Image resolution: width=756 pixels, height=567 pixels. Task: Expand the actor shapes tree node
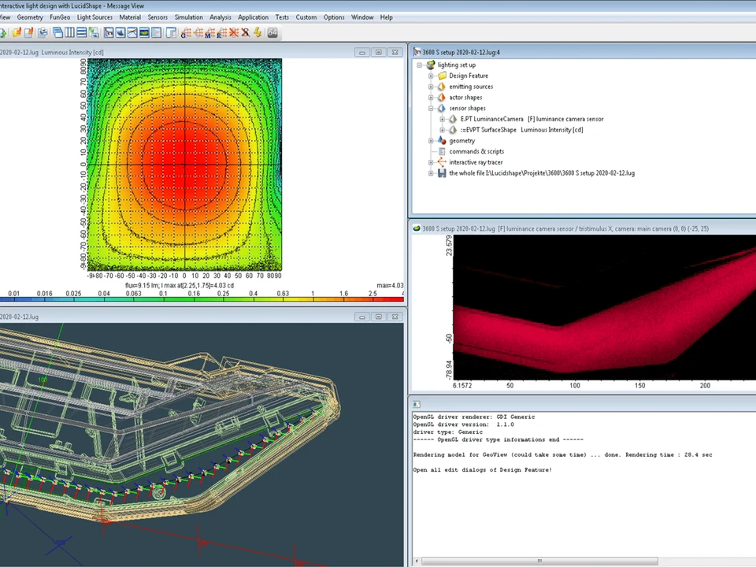(x=431, y=98)
